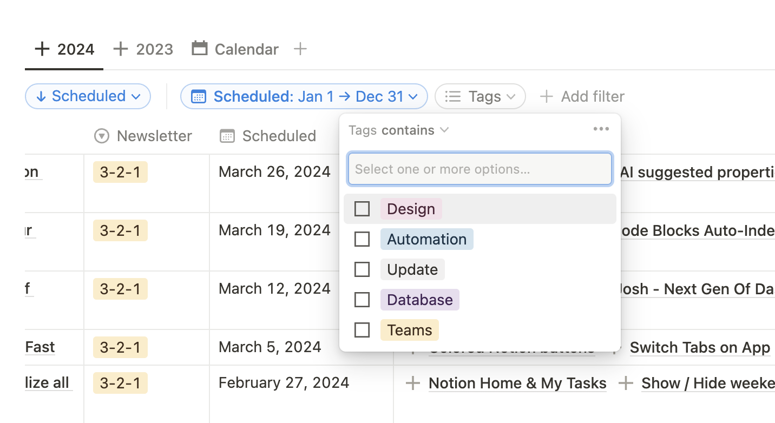Open the Calendar view tab
Screen dimensions: 775x423
point(235,49)
